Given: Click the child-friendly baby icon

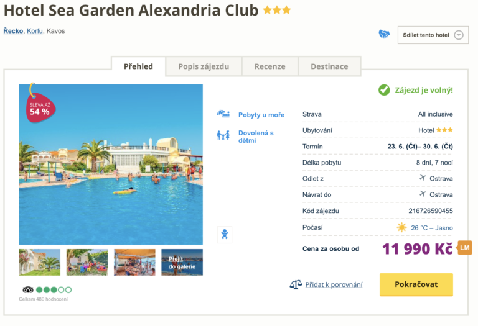Looking at the screenshot, I should tap(225, 235).
